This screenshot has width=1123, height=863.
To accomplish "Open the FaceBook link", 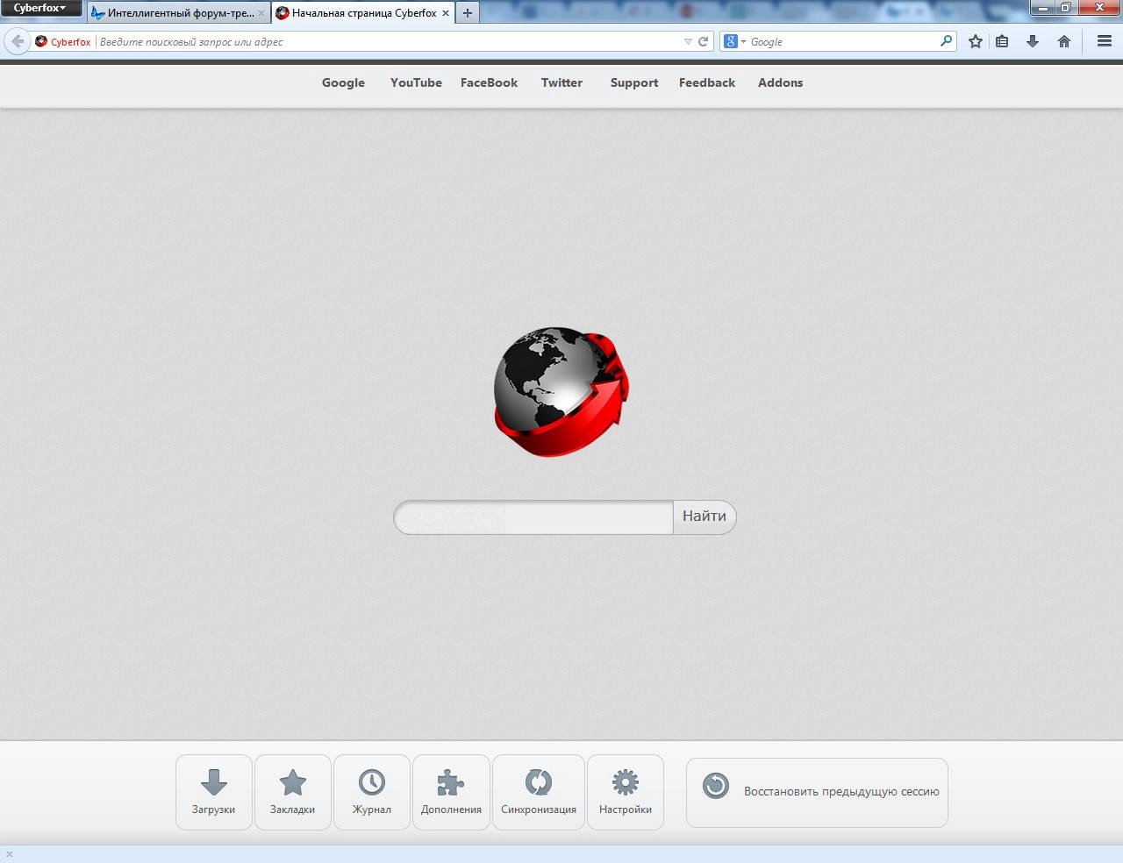I will pyautogui.click(x=489, y=82).
